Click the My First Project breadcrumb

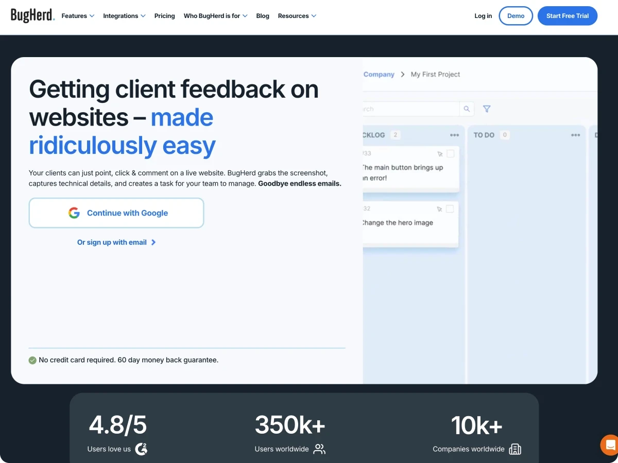point(435,75)
